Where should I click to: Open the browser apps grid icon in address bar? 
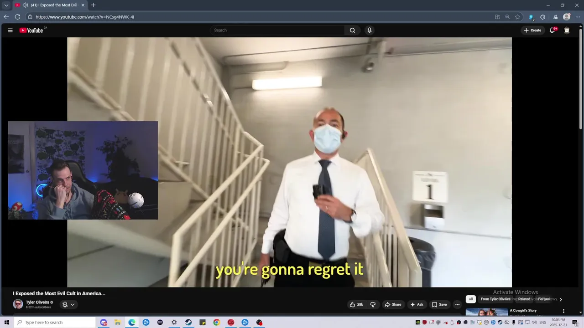pos(497,17)
